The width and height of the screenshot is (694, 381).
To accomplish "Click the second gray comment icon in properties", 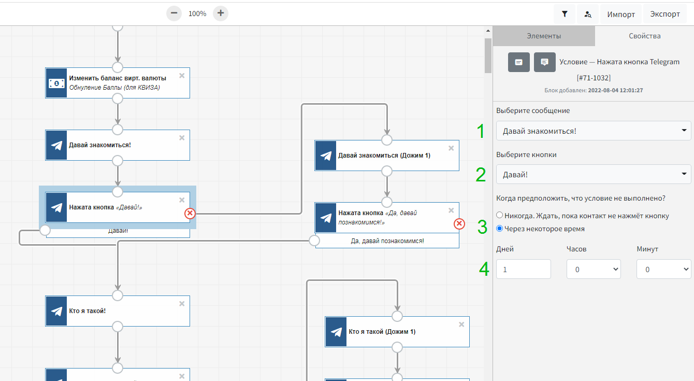I will click(544, 62).
